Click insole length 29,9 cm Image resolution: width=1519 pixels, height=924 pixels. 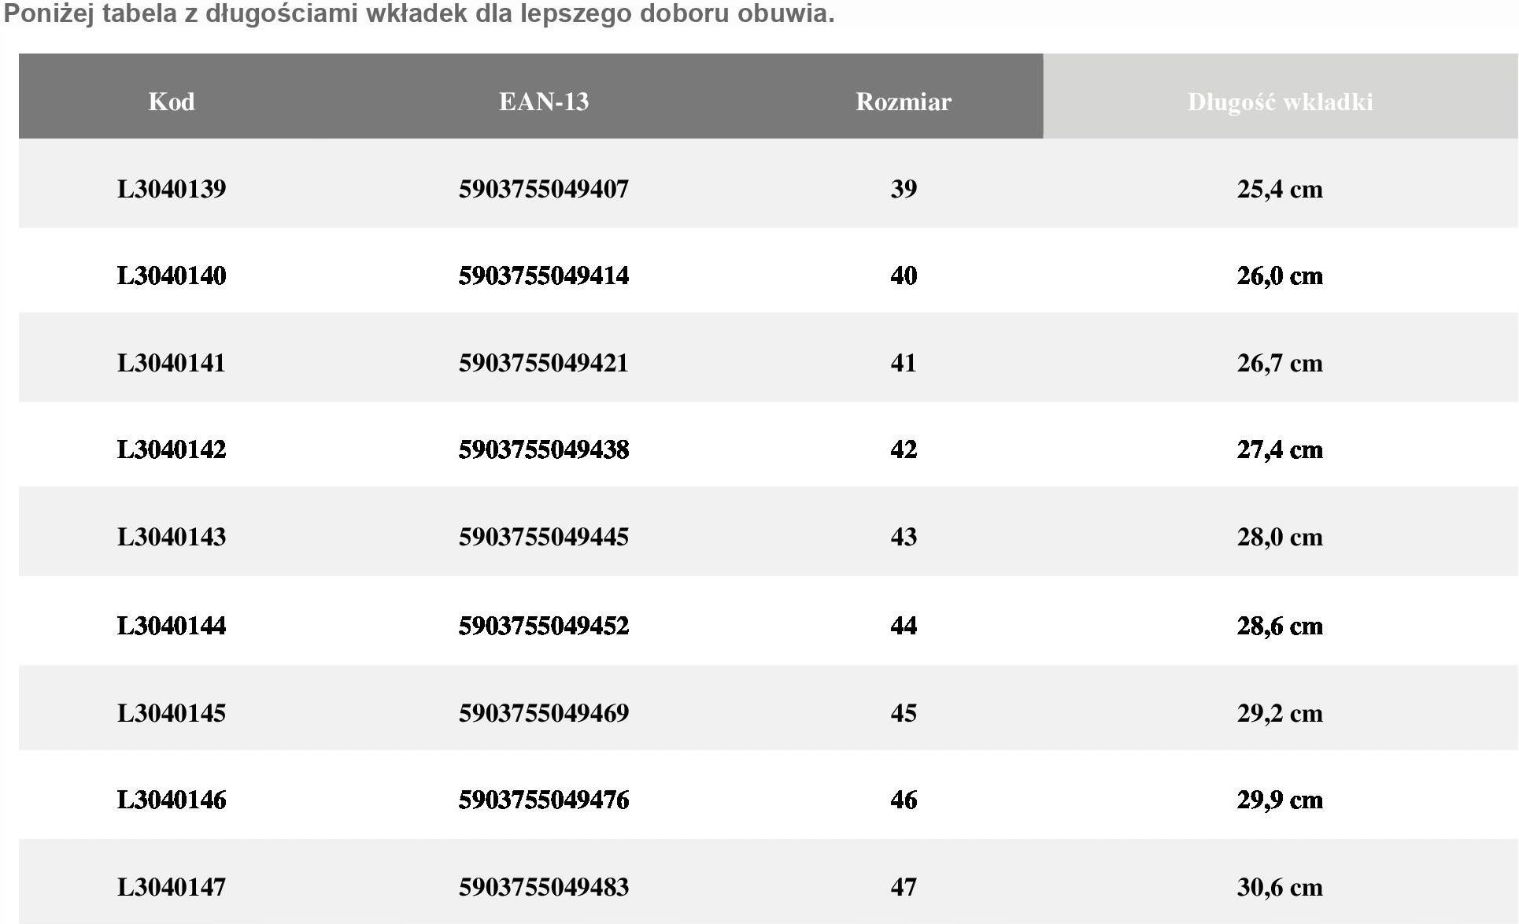click(x=1280, y=800)
